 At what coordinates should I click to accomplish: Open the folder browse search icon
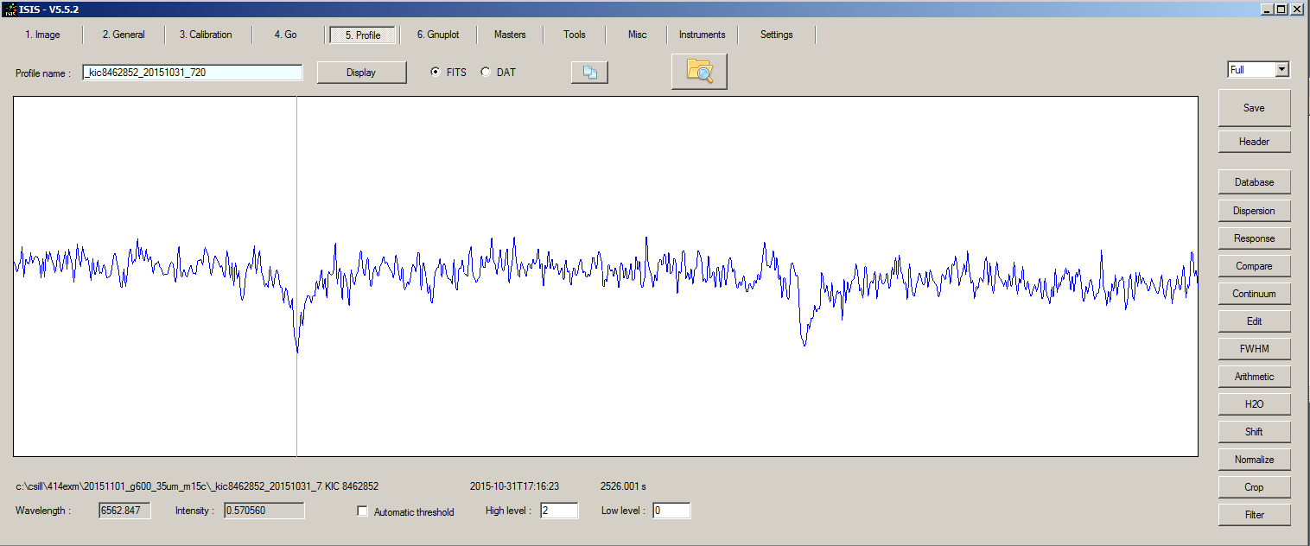[x=699, y=71]
